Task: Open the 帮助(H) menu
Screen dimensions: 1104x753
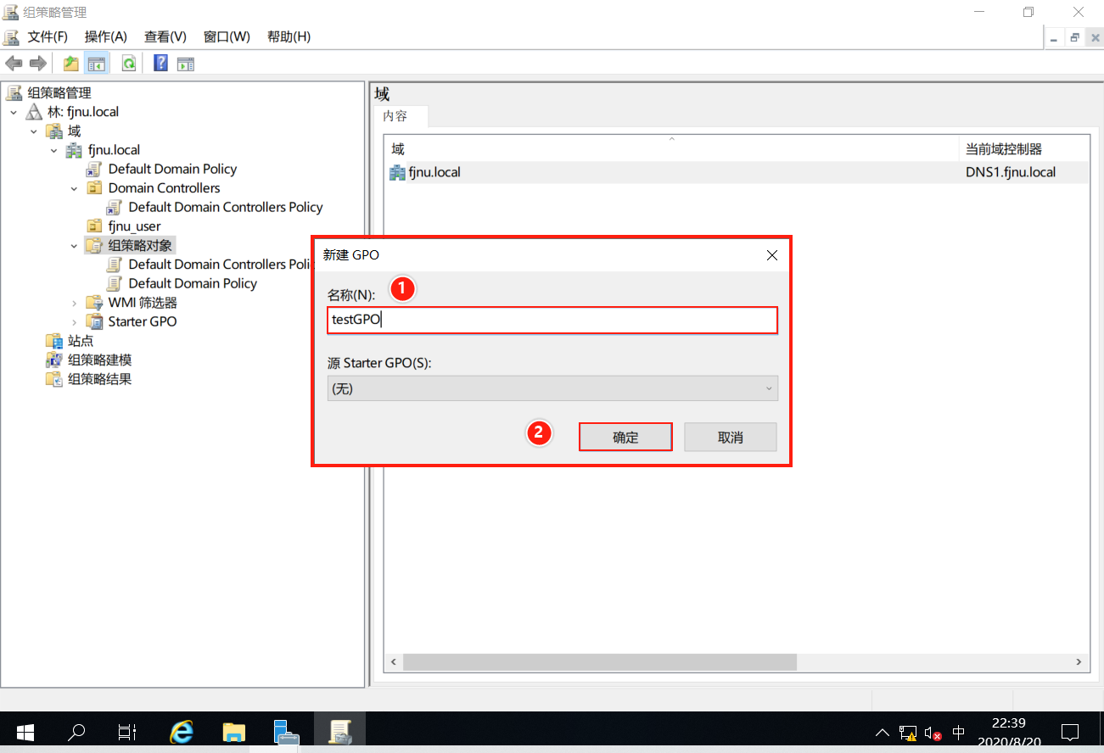Action: [x=289, y=36]
